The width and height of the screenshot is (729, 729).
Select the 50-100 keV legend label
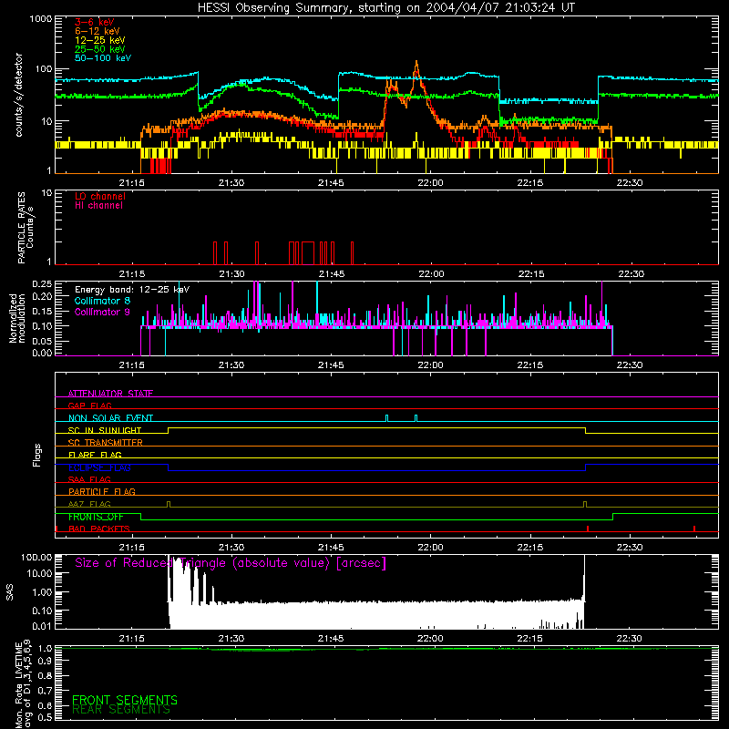click(x=103, y=58)
